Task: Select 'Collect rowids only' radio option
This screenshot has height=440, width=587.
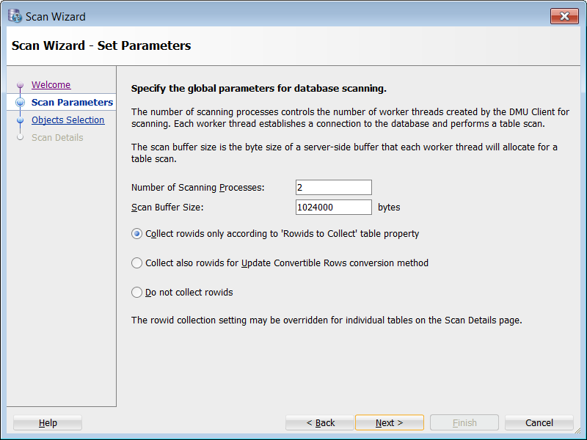Action: pyautogui.click(x=136, y=234)
